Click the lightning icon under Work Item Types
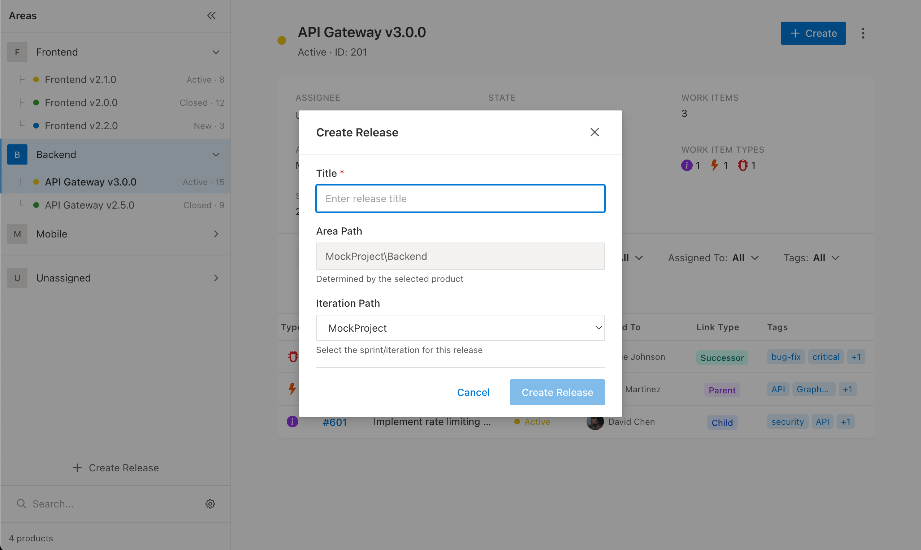 (x=715, y=165)
